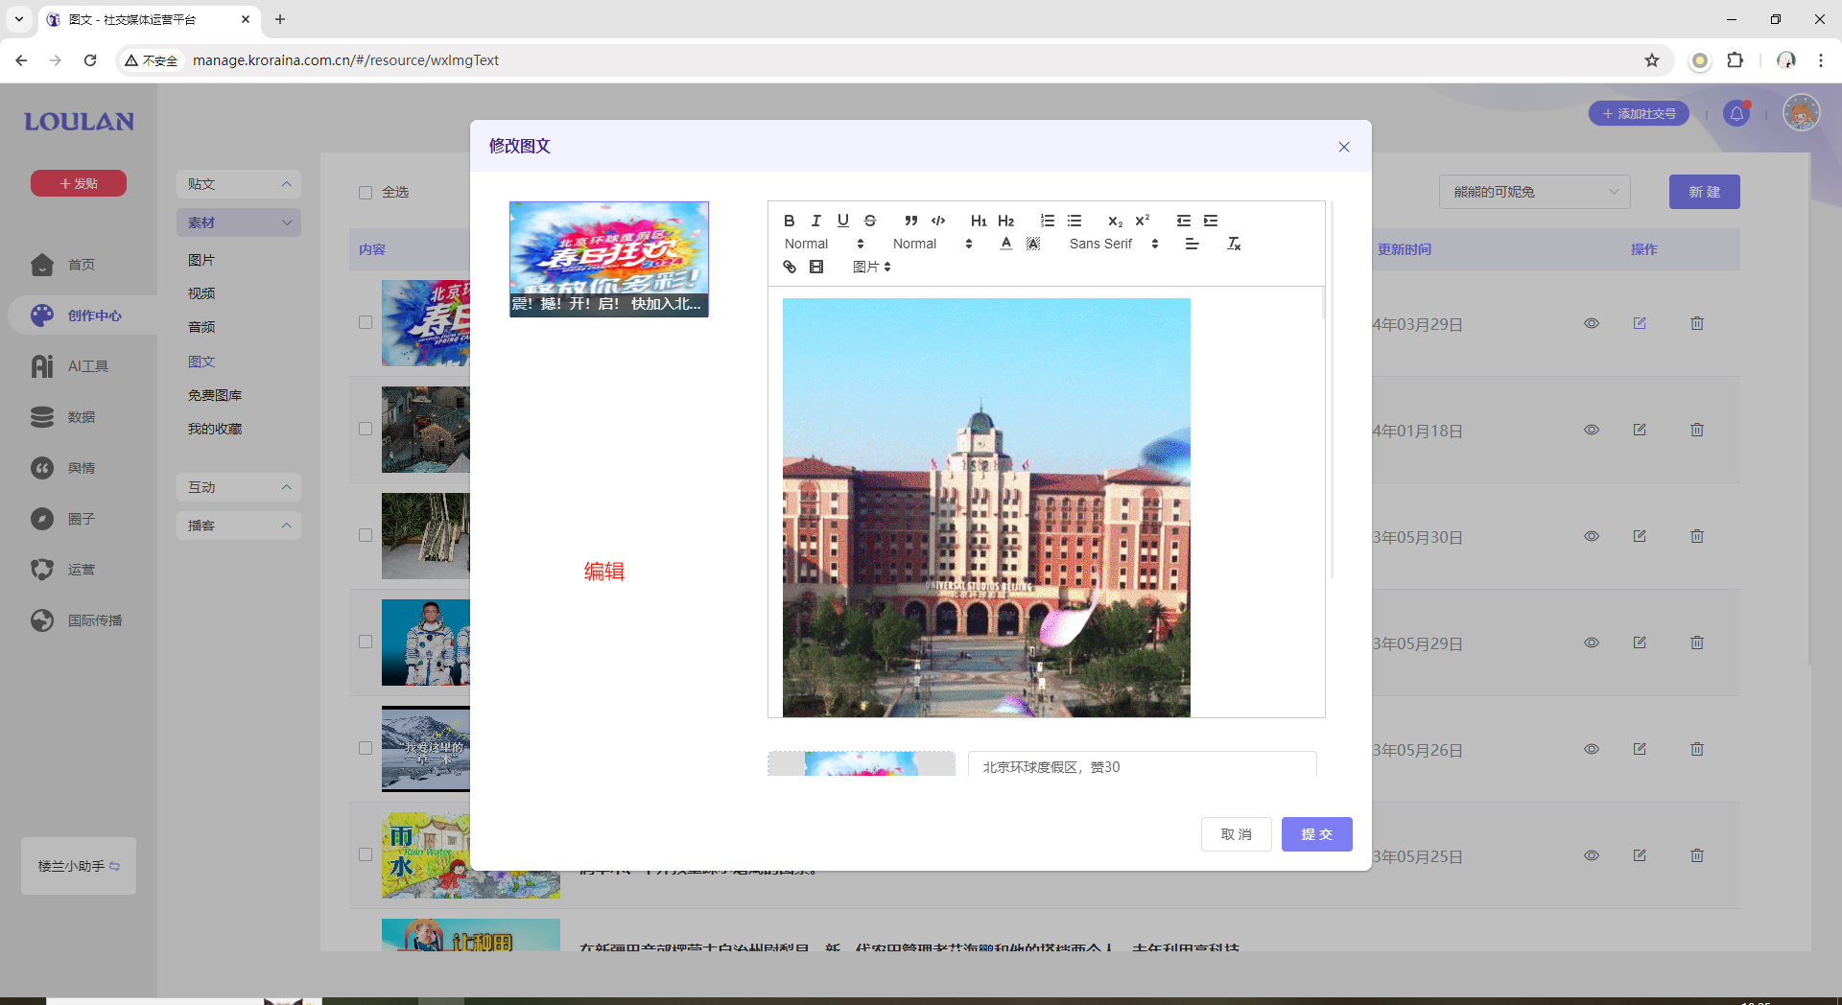Viewport: 1842px width, 1005px height.
Task: Apply subscript formatting
Action: [x=1115, y=221]
